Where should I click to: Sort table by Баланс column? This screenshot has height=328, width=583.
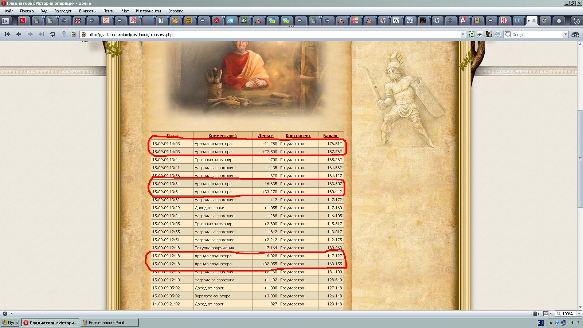(x=330, y=136)
